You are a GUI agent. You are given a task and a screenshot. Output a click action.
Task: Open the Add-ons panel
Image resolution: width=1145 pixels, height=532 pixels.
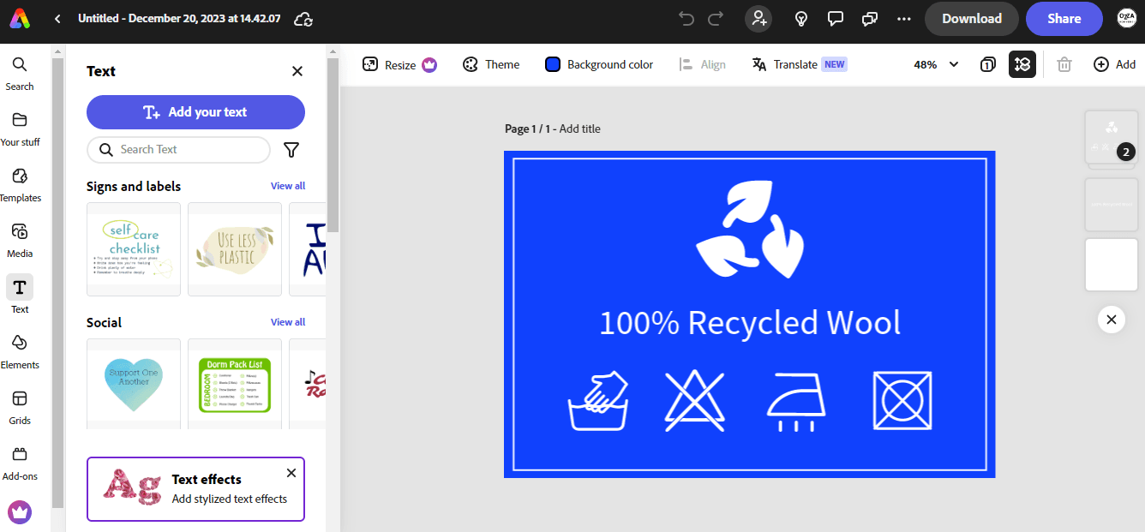pos(20,463)
